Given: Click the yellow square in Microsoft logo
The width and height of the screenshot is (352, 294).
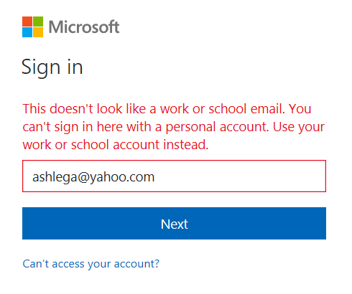Looking at the screenshot, I should (x=38, y=32).
